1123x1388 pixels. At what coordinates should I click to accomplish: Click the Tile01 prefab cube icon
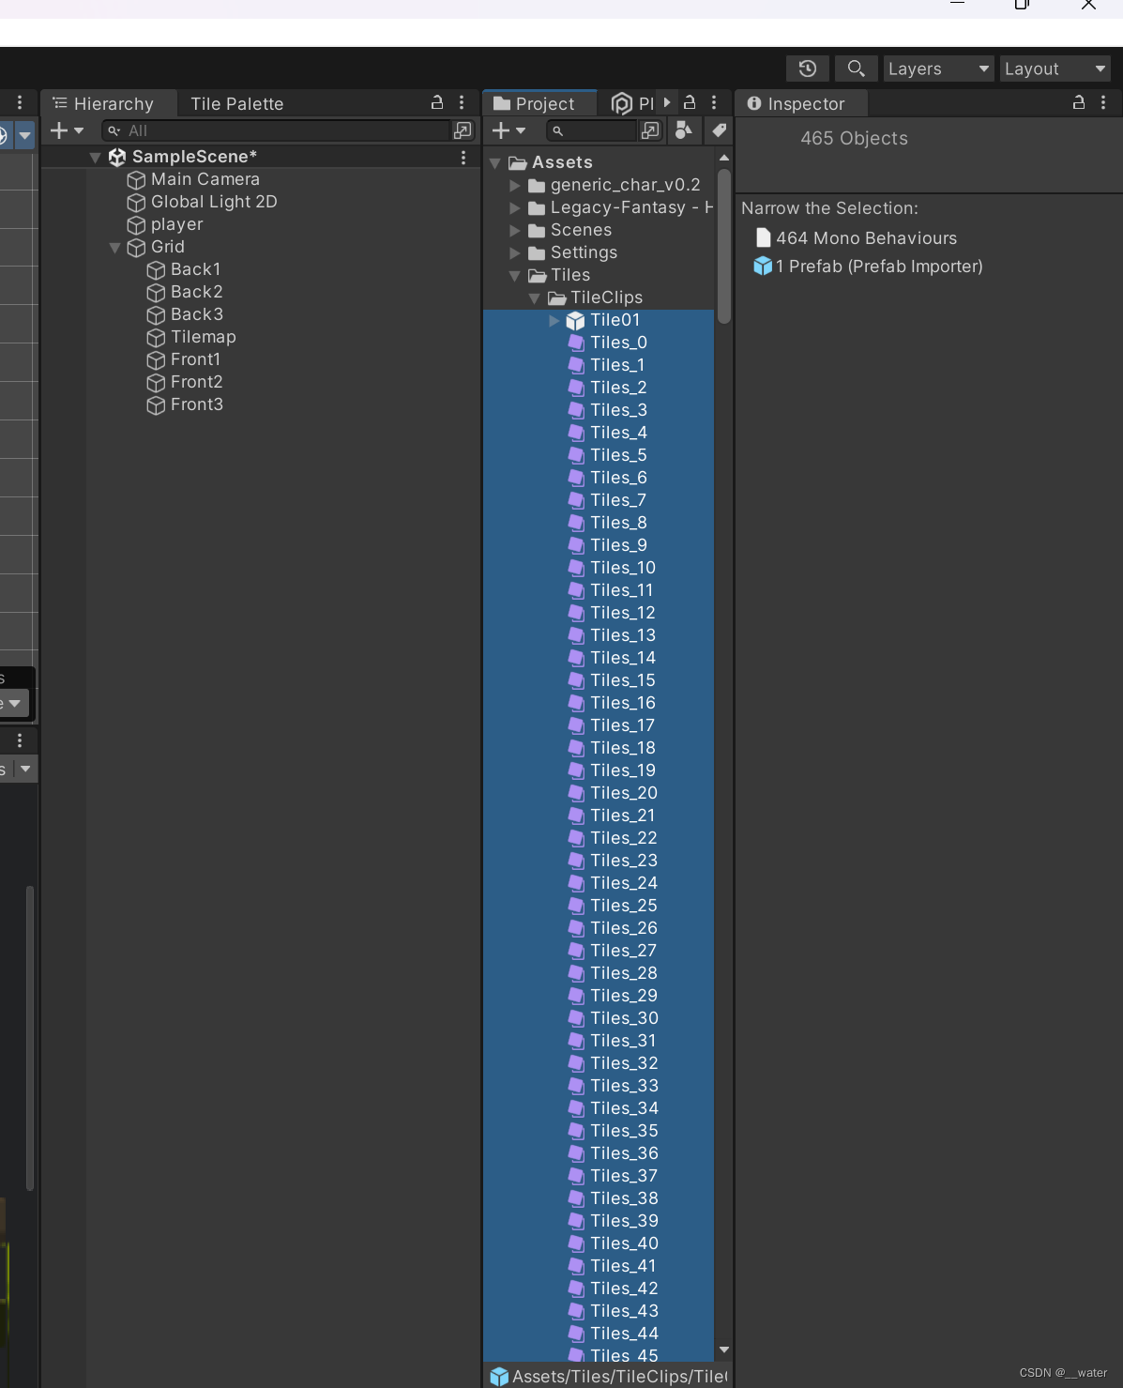(x=576, y=321)
